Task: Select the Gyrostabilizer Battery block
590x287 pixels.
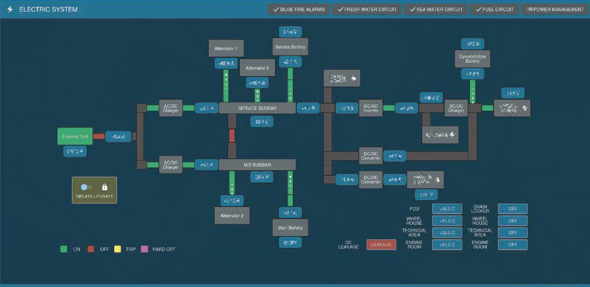Action: click(x=472, y=58)
